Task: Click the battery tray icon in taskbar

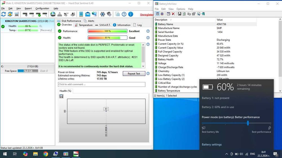Action: [237, 154]
